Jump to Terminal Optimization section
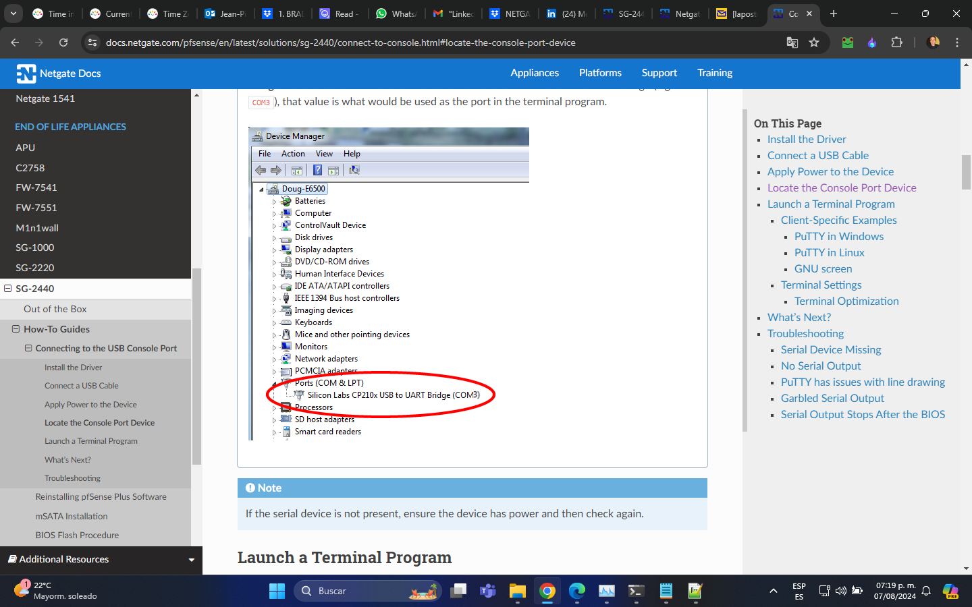Viewport: 972px width, 607px height. point(846,301)
